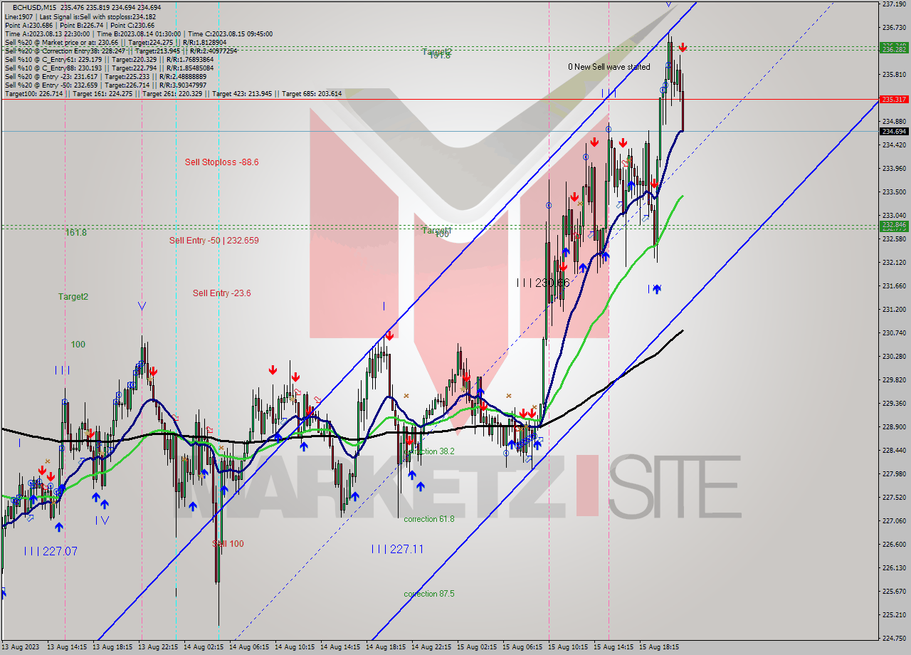Click the '13 Aug 14:15' time axis label
The width and height of the screenshot is (911, 655).
tap(67, 647)
